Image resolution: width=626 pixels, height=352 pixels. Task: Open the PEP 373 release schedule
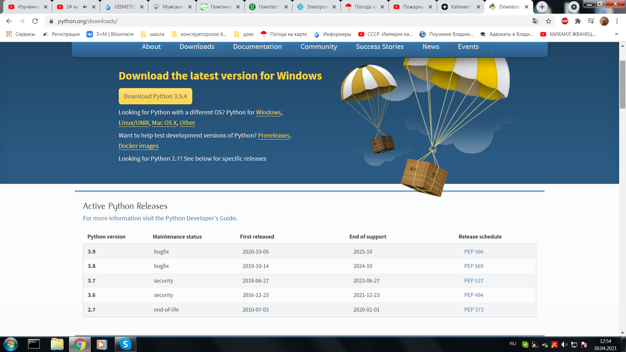point(474,310)
